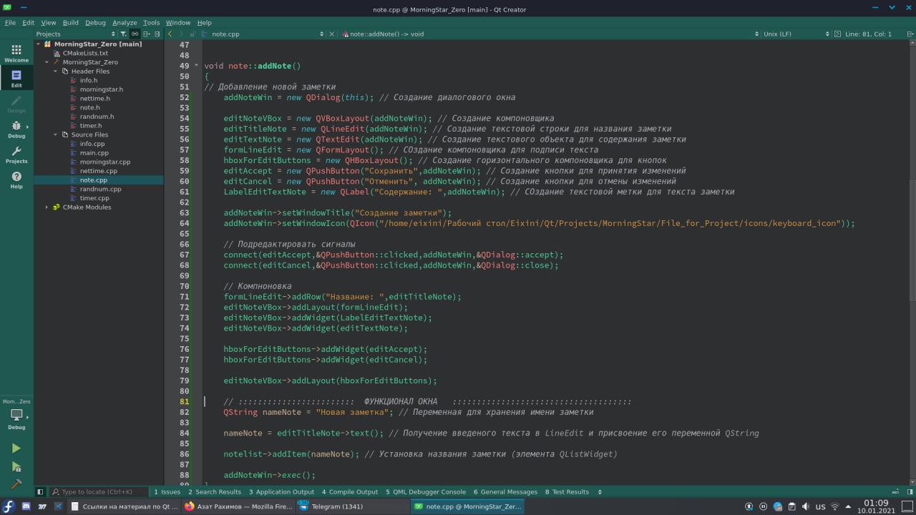
Task: Click the locator search field
Action: click(x=100, y=492)
